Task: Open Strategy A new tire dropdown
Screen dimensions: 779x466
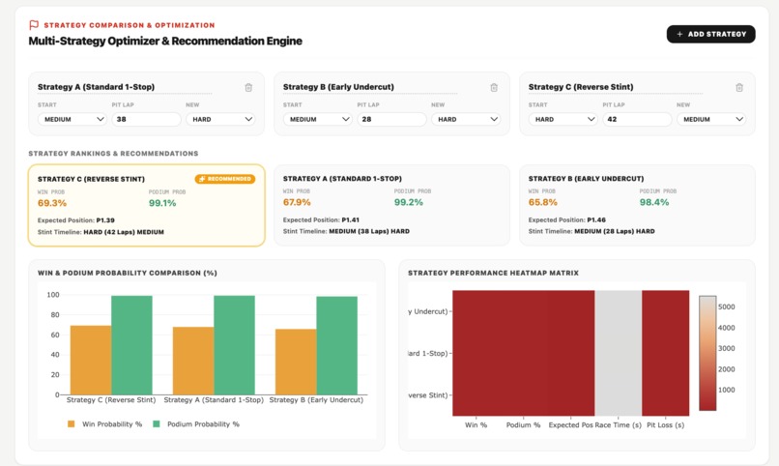Action: (220, 119)
